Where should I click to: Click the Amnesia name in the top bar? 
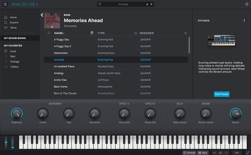[123, 4]
